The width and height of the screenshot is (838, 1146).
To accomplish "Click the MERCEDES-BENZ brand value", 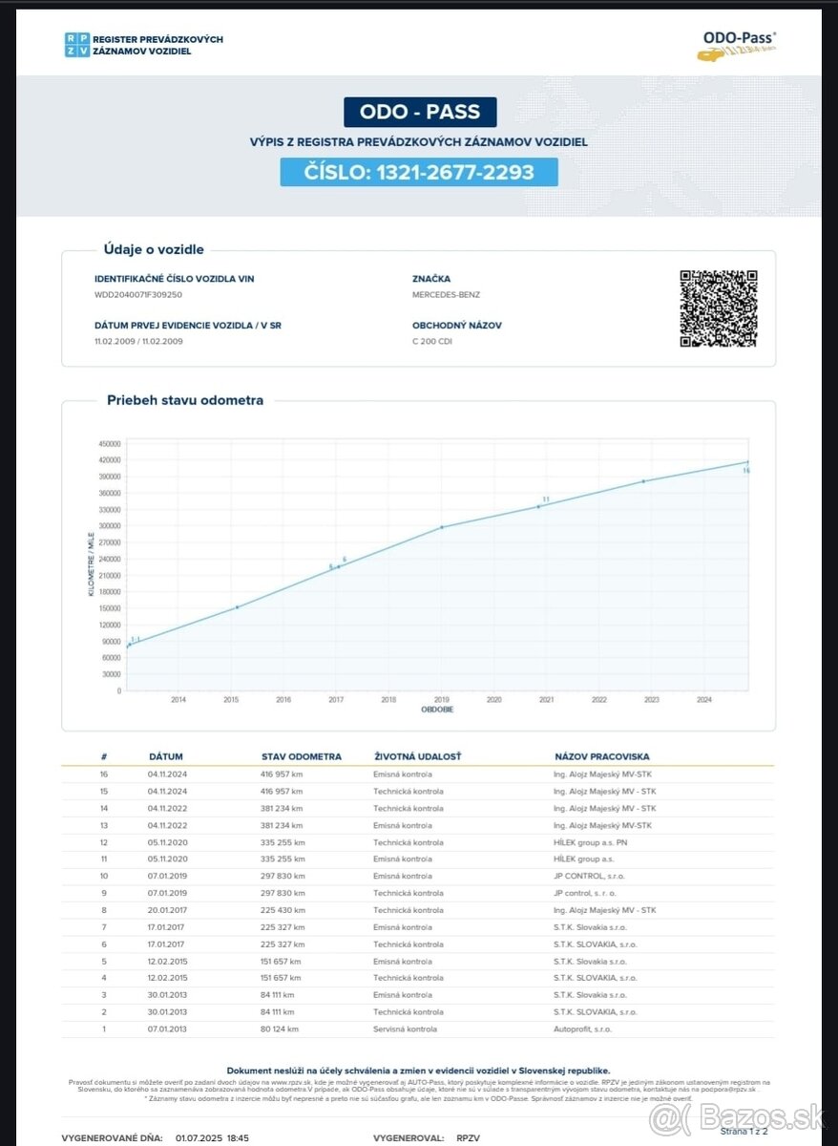I will point(444,295).
